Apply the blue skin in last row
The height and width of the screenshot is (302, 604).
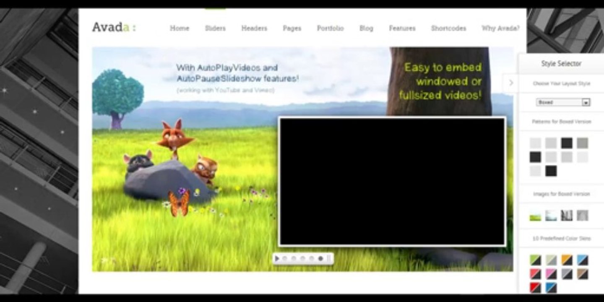pos(551,288)
